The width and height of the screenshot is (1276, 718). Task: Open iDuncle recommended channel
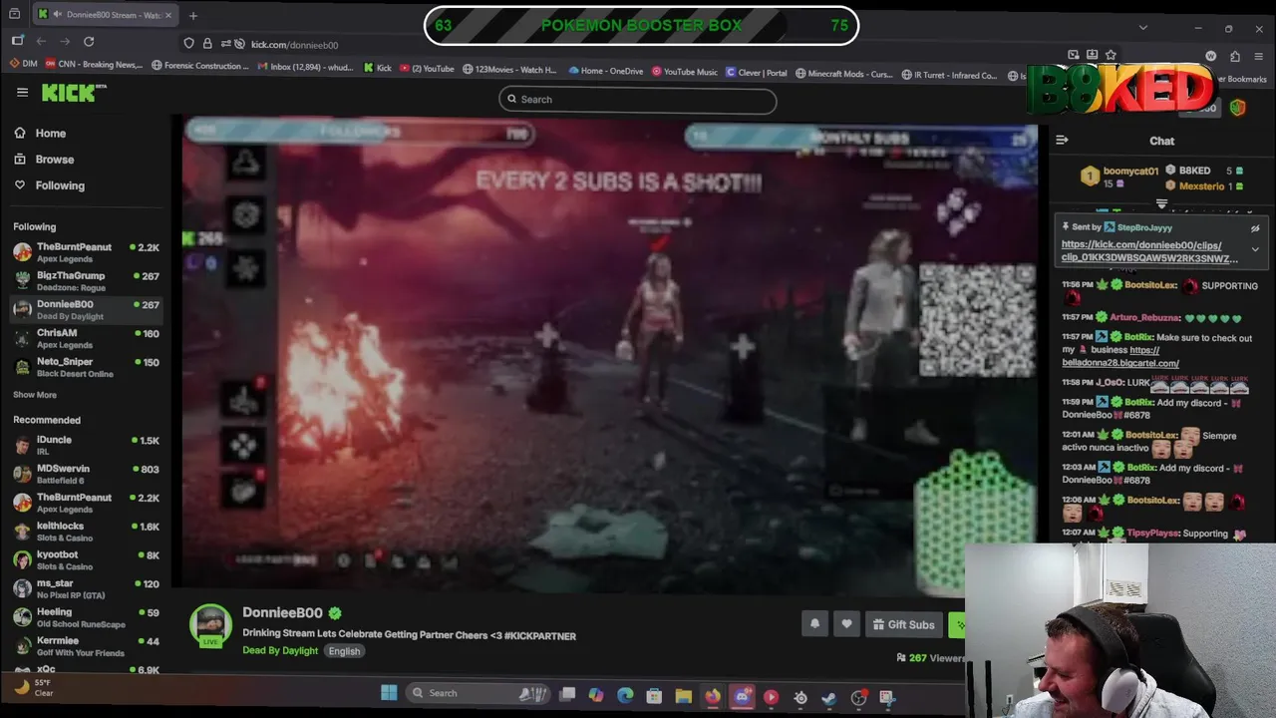tap(86, 445)
